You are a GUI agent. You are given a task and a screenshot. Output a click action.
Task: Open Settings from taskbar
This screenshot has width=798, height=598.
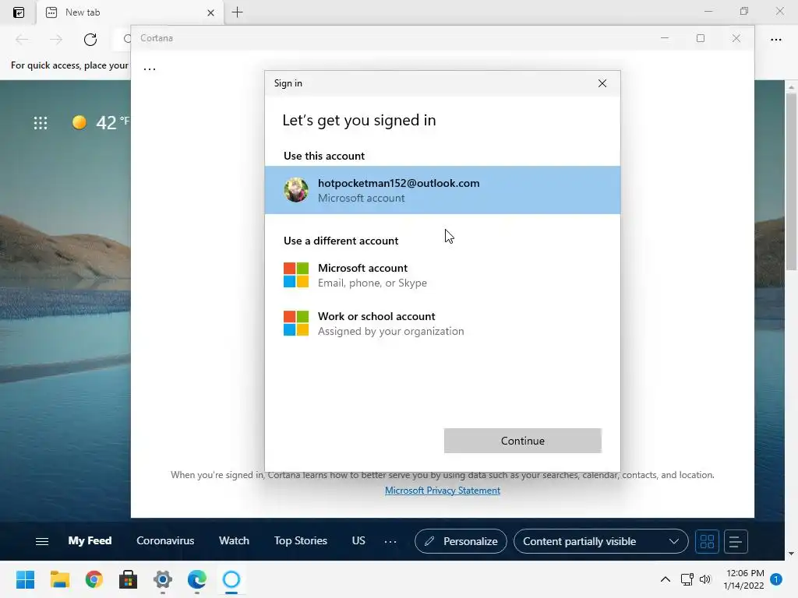click(x=163, y=579)
